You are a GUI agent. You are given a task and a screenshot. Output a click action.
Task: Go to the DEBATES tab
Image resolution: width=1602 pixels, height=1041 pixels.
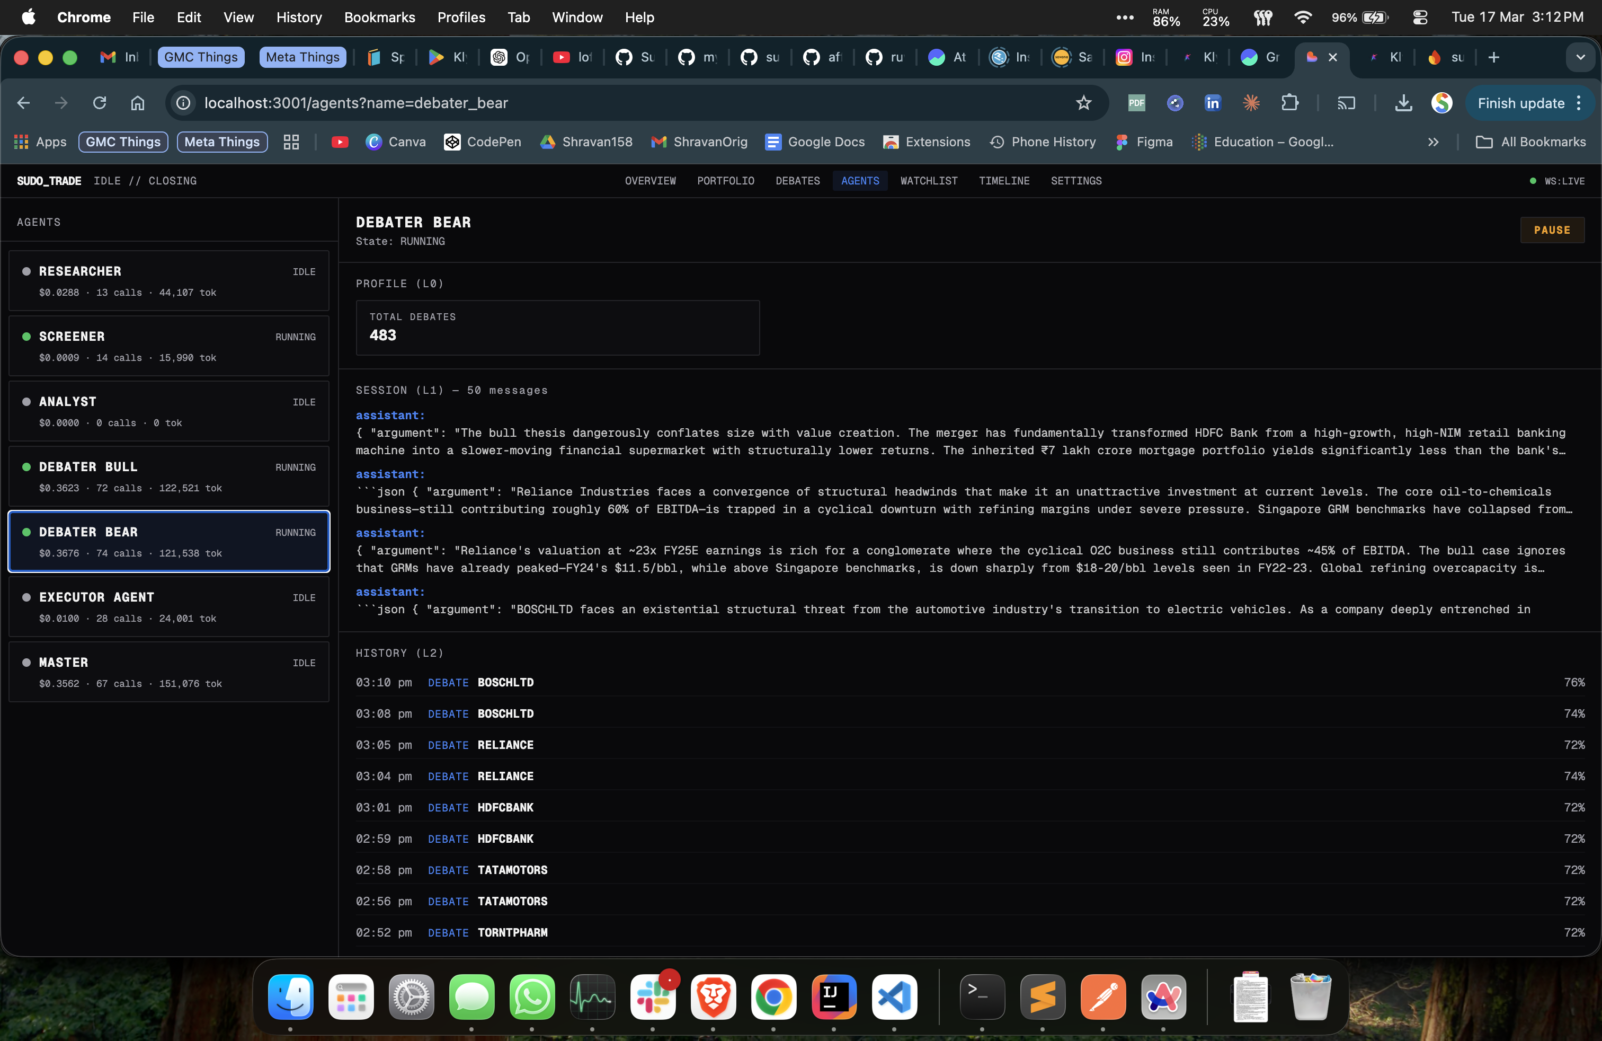pos(798,180)
